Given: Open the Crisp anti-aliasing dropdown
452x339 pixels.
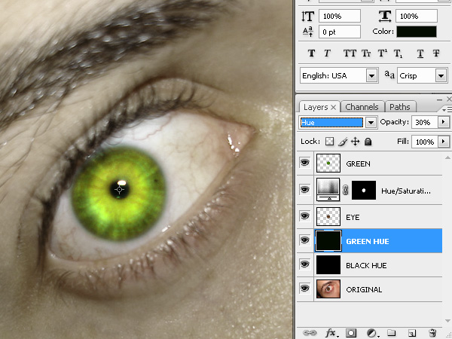Looking at the screenshot, I should point(441,76).
